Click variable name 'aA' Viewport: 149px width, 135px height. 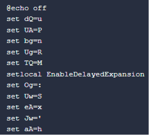(29, 129)
